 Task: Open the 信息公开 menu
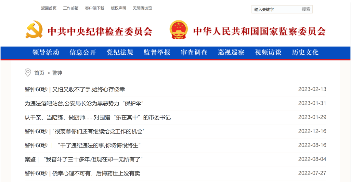[83, 52]
